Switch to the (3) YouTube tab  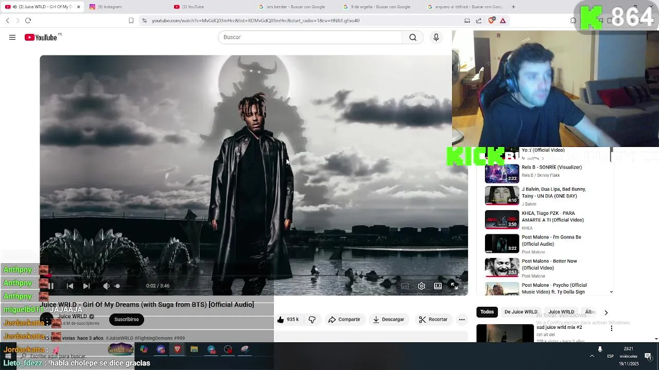[x=208, y=7]
